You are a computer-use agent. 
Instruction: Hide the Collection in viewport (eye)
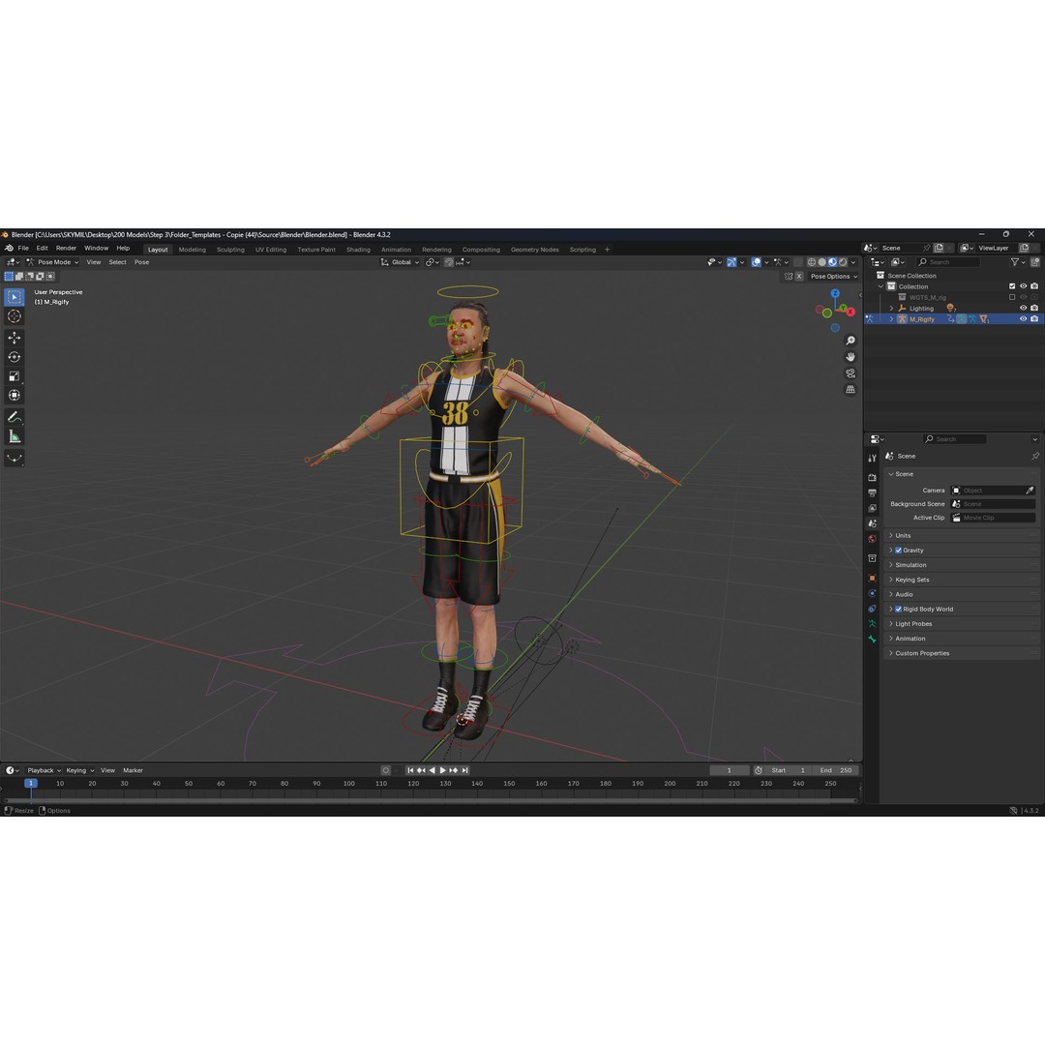pyautogui.click(x=1023, y=286)
